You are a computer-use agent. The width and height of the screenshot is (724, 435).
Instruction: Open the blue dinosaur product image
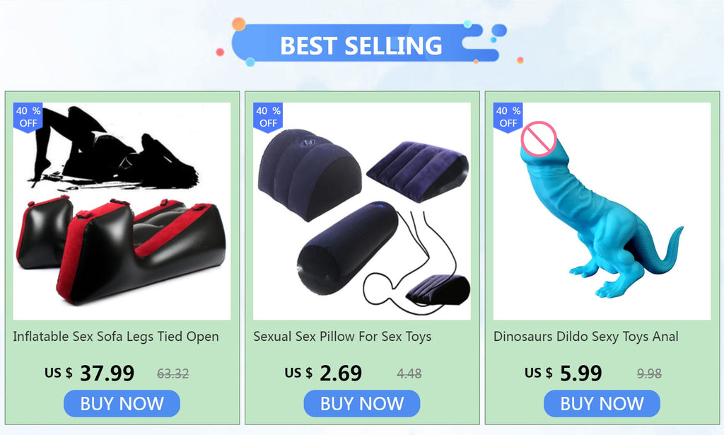coord(602,211)
